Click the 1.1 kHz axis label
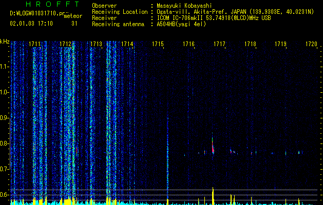Screen dimensions: 323x205 pyautogui.click(x=5, y=67)
